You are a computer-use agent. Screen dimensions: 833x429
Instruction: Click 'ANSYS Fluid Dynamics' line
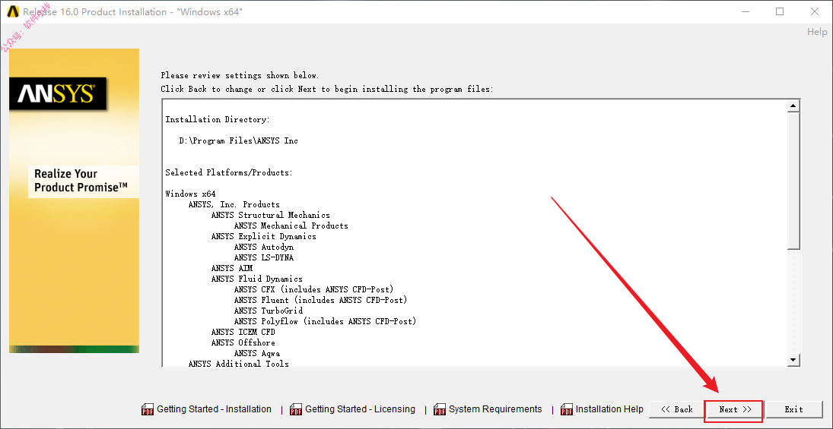[256, 279]
